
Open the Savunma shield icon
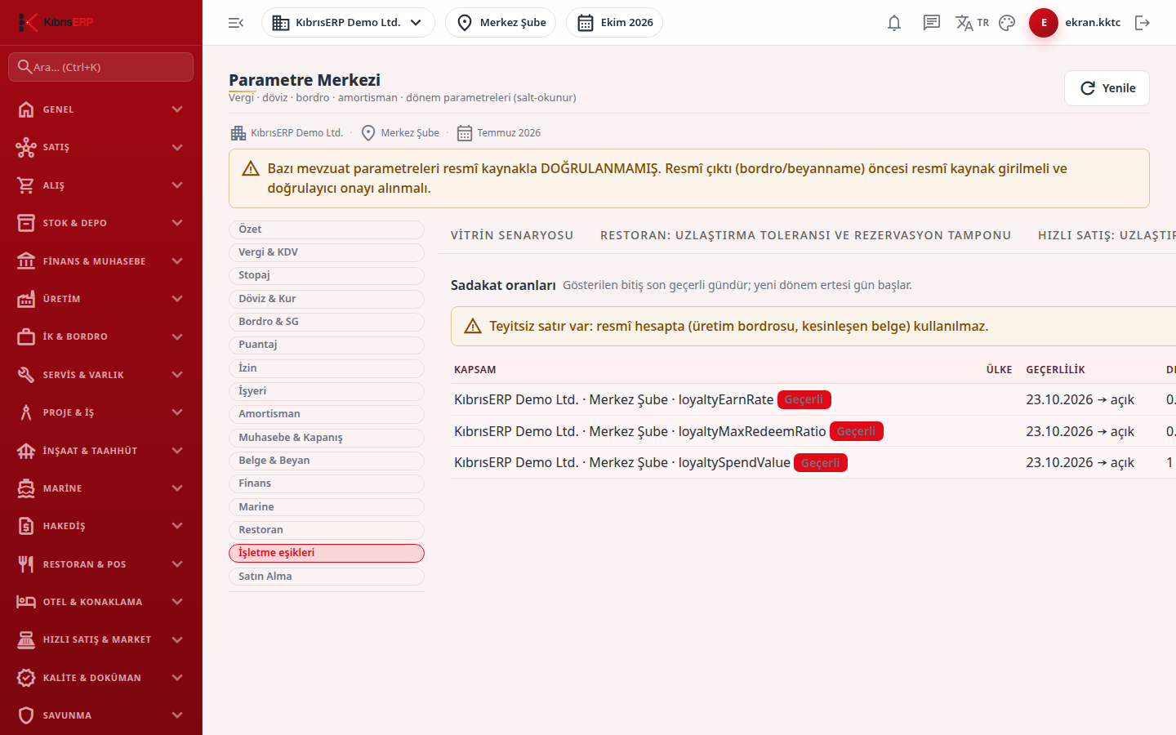point(26,715)
